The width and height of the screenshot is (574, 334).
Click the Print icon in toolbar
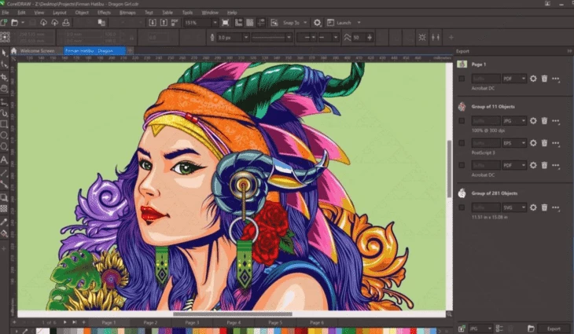click(x=66, y=23)
